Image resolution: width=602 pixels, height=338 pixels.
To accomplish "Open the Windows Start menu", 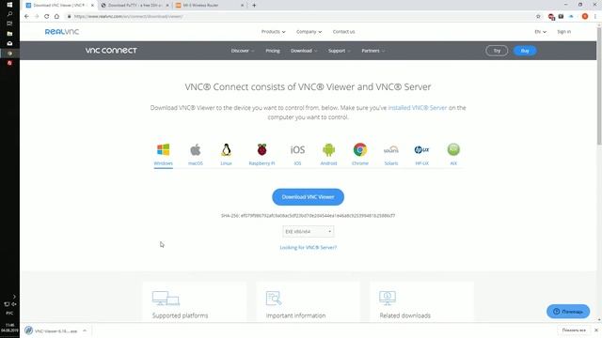I will click(x=9, y=5).
